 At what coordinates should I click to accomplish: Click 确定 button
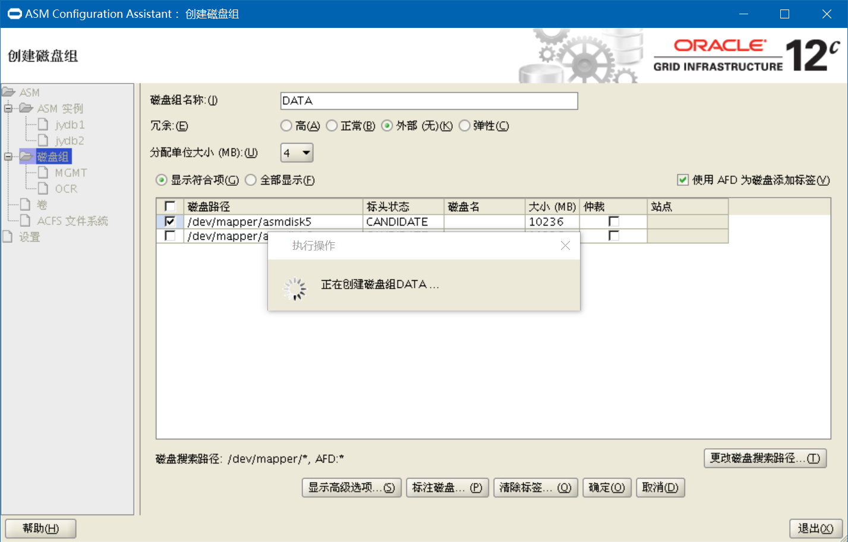click(x=607, y=487)
